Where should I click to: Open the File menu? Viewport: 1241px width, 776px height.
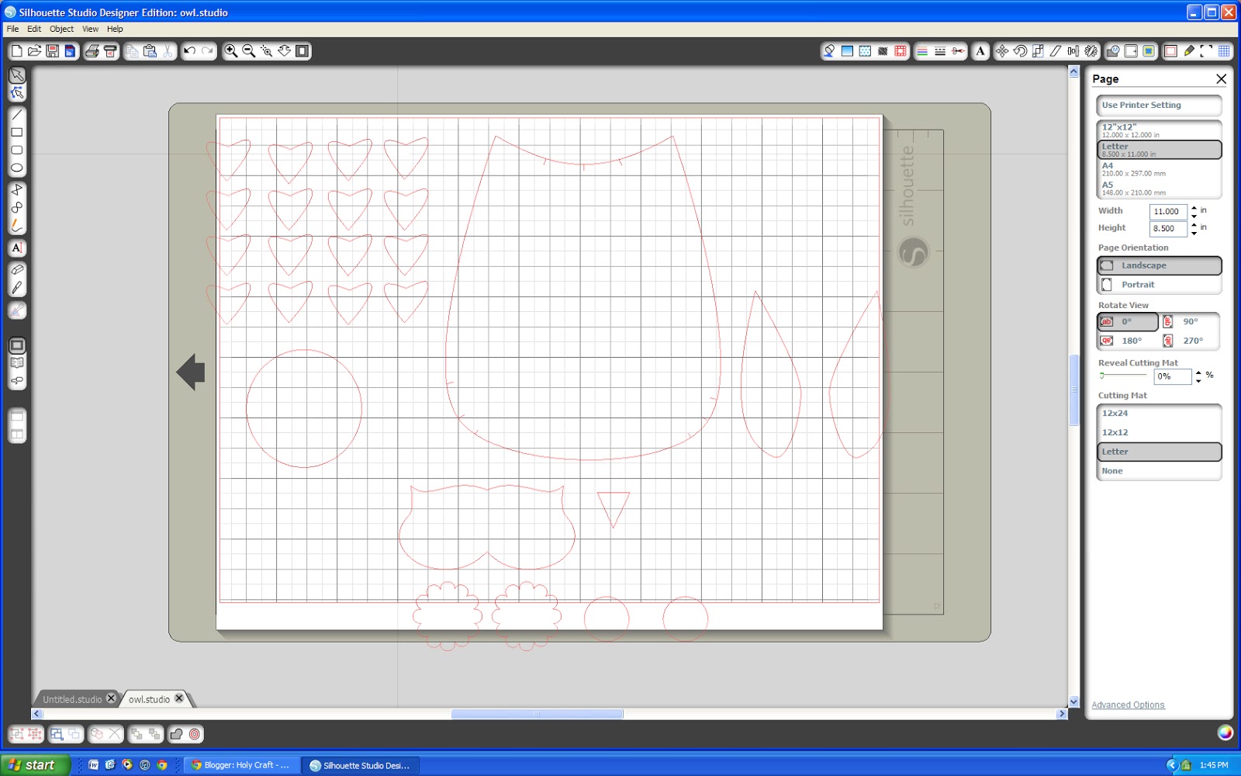[12, 29]
